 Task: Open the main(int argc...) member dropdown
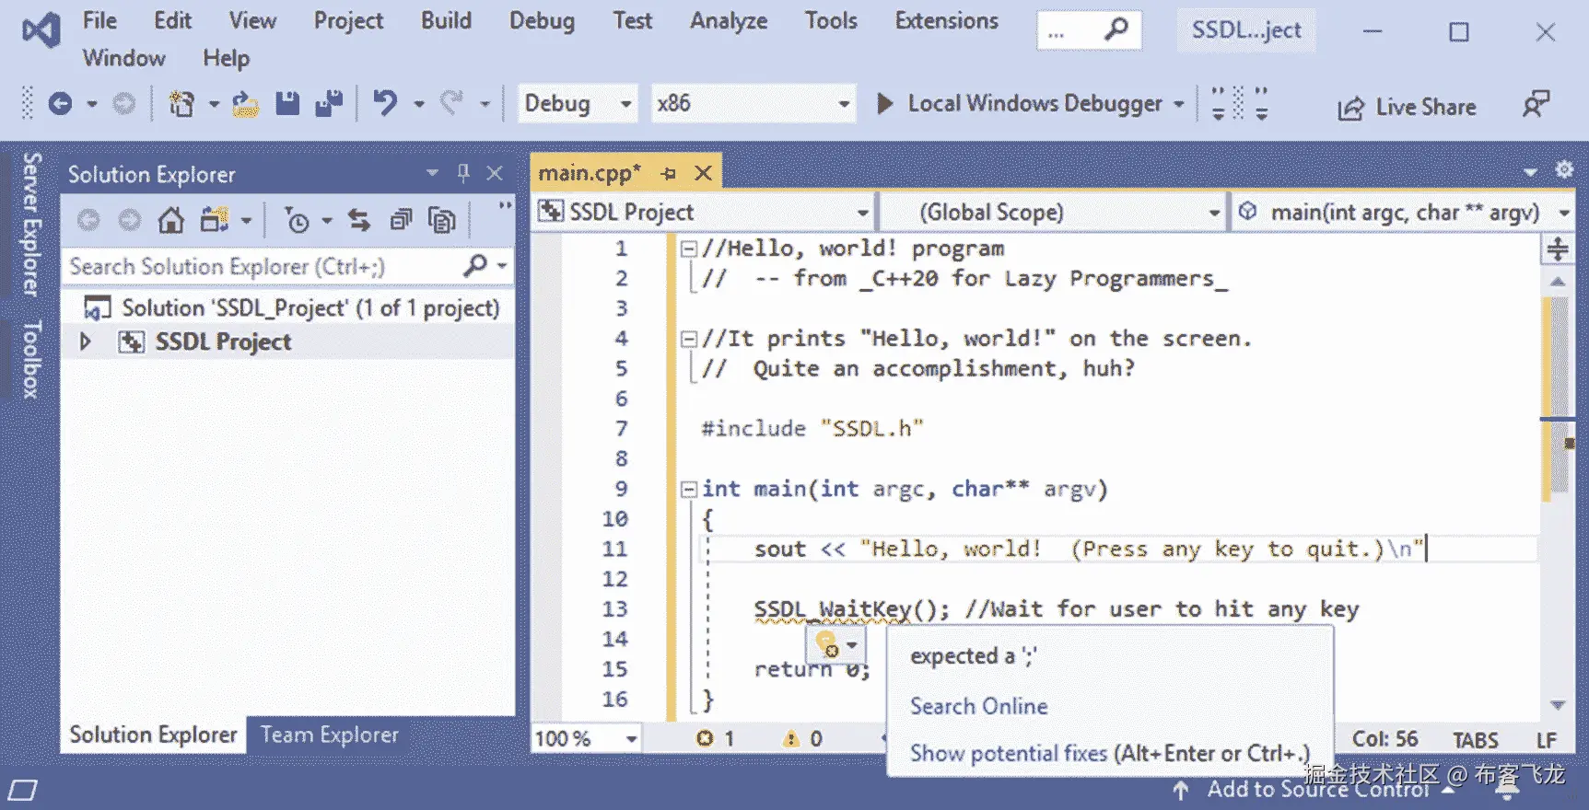pos(1403,213)
